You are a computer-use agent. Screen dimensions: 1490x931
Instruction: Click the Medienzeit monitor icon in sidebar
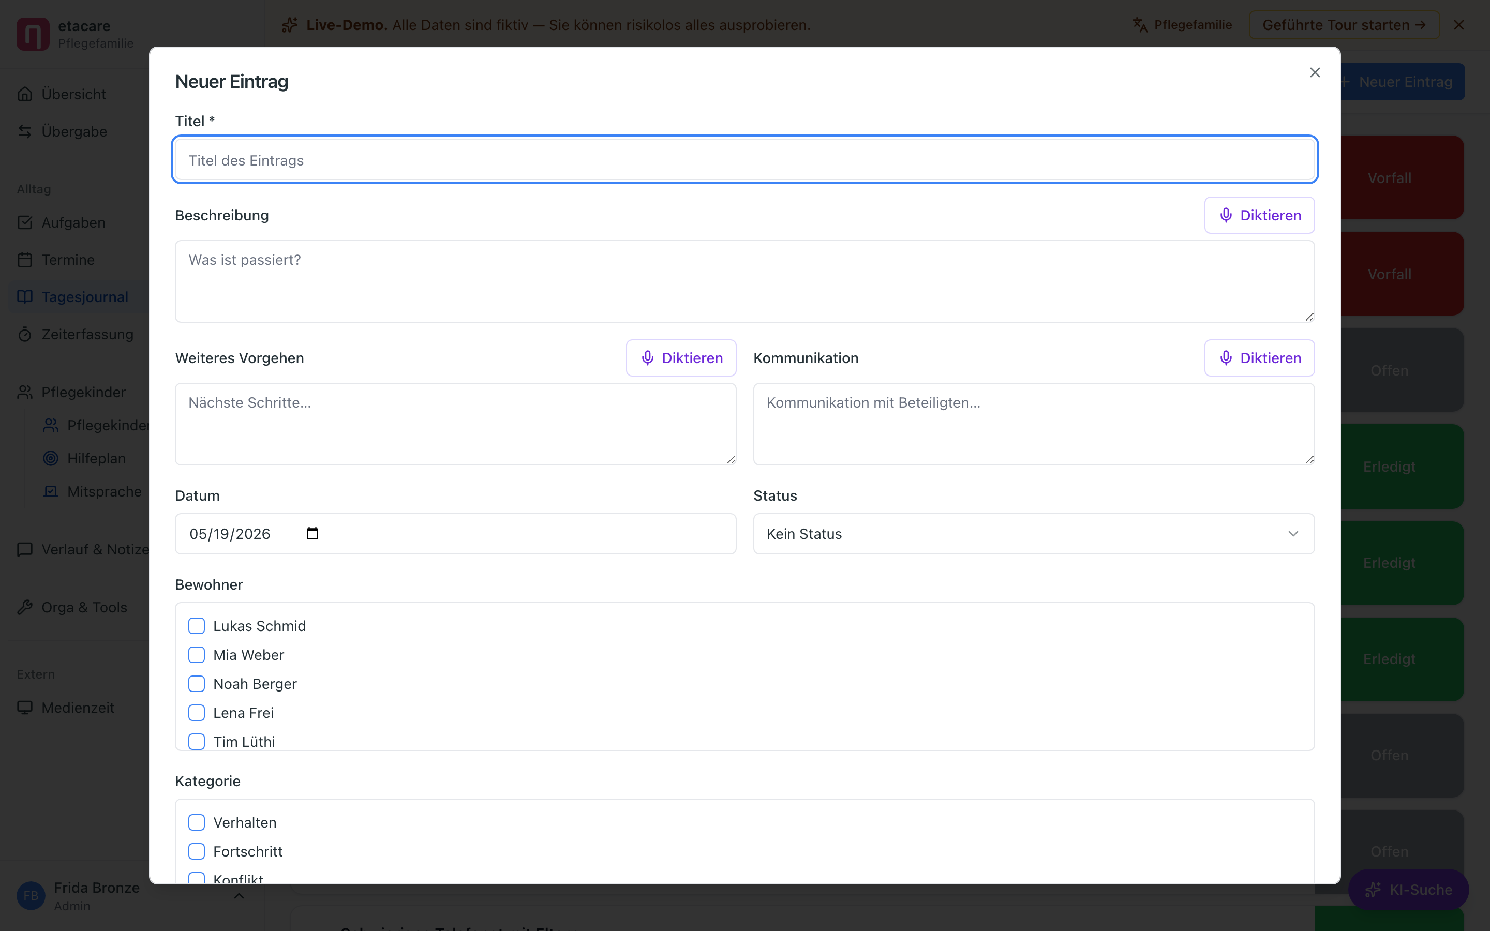25,708
